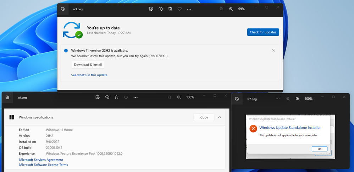Open more options menu in w3.png window
Image resolution: width=354 pixels, height=172 pixels.
pos(189,9)
